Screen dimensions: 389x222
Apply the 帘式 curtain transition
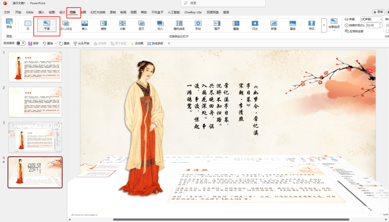tap(311, 25)
